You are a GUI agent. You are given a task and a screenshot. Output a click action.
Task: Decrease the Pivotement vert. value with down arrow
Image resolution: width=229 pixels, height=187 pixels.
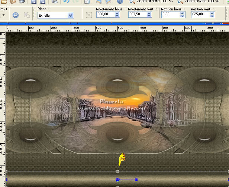[x=149, y=16]
